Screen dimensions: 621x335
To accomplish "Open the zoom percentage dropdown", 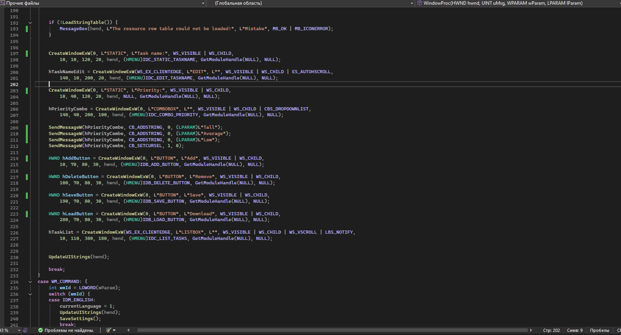I will [19, 330].
